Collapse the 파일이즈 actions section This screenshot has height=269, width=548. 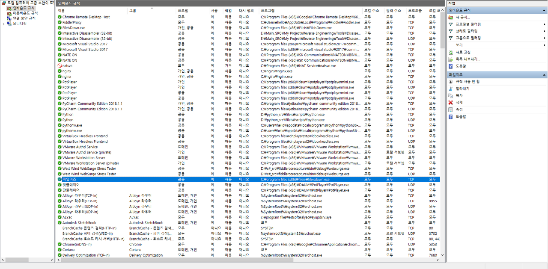(x=544, y=74)
